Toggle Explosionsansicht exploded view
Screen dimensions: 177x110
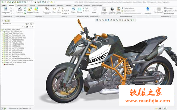coord(128,11)
